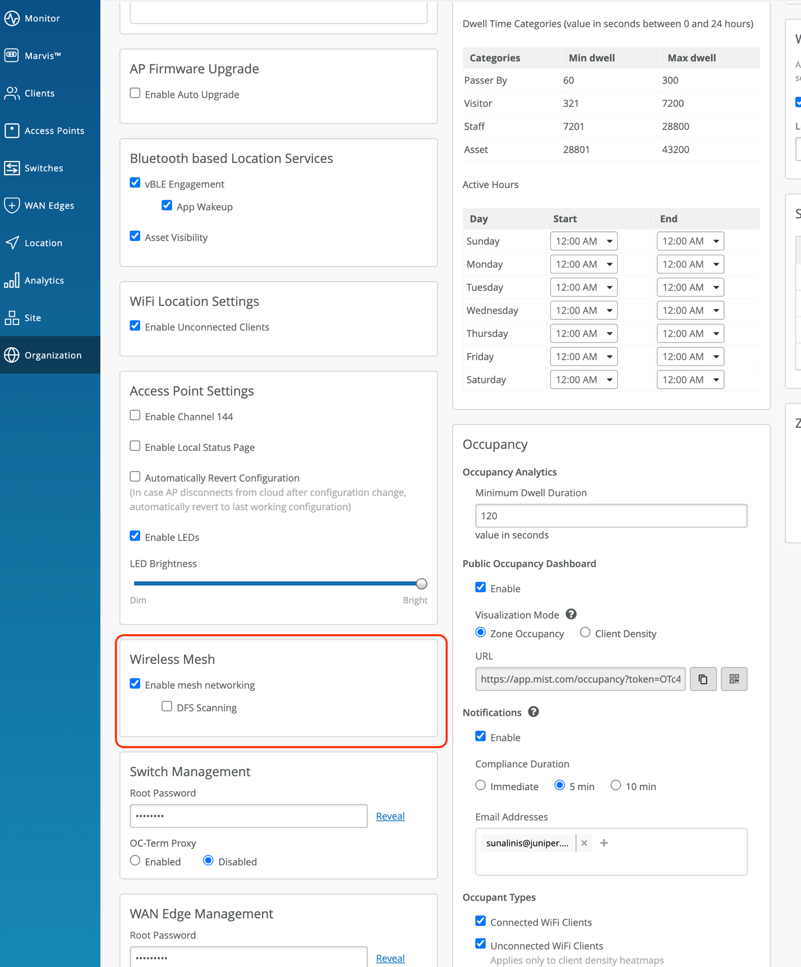Open the Analytics menu item
801x967 pixels.
tap(44, 280)
